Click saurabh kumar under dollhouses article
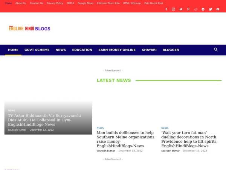This screenshot has height=170, width=226. click(106, 151)
